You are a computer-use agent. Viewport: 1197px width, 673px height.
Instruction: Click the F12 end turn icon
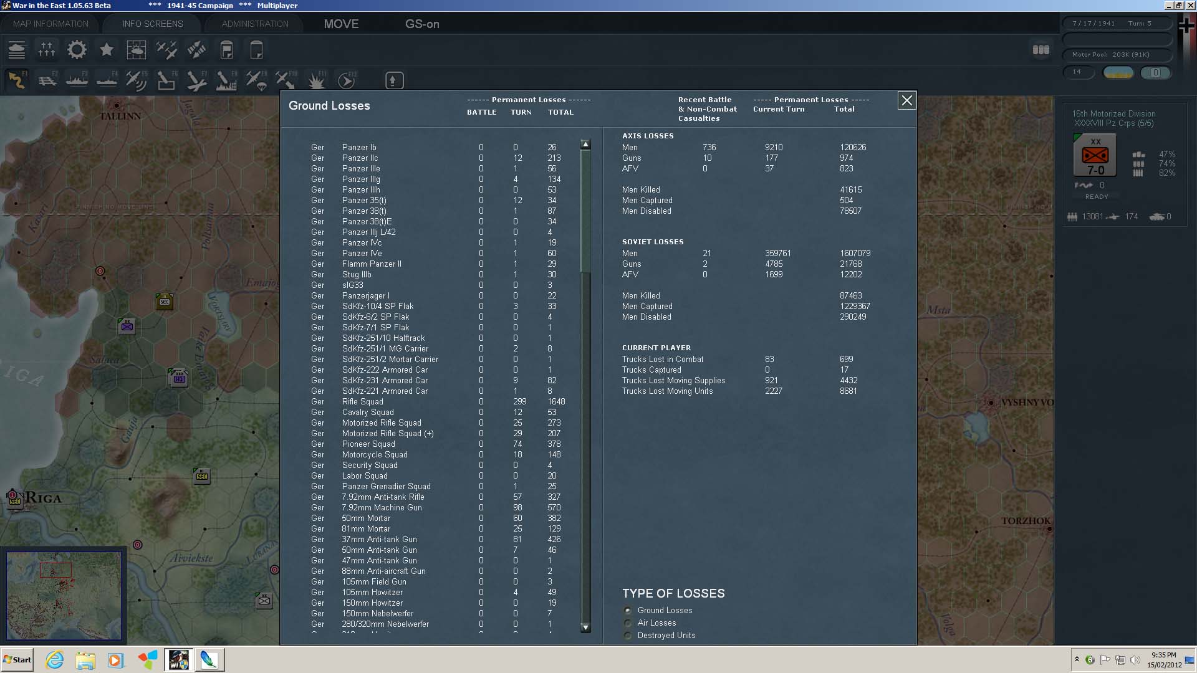coord(346,80)
